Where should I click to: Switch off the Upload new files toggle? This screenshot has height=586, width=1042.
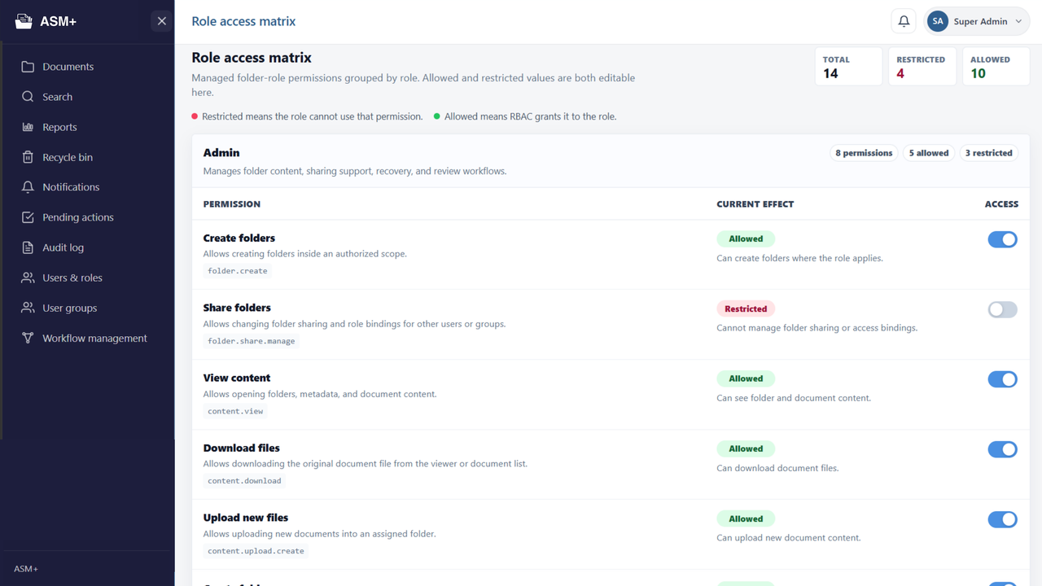[x=1002, y=519]
